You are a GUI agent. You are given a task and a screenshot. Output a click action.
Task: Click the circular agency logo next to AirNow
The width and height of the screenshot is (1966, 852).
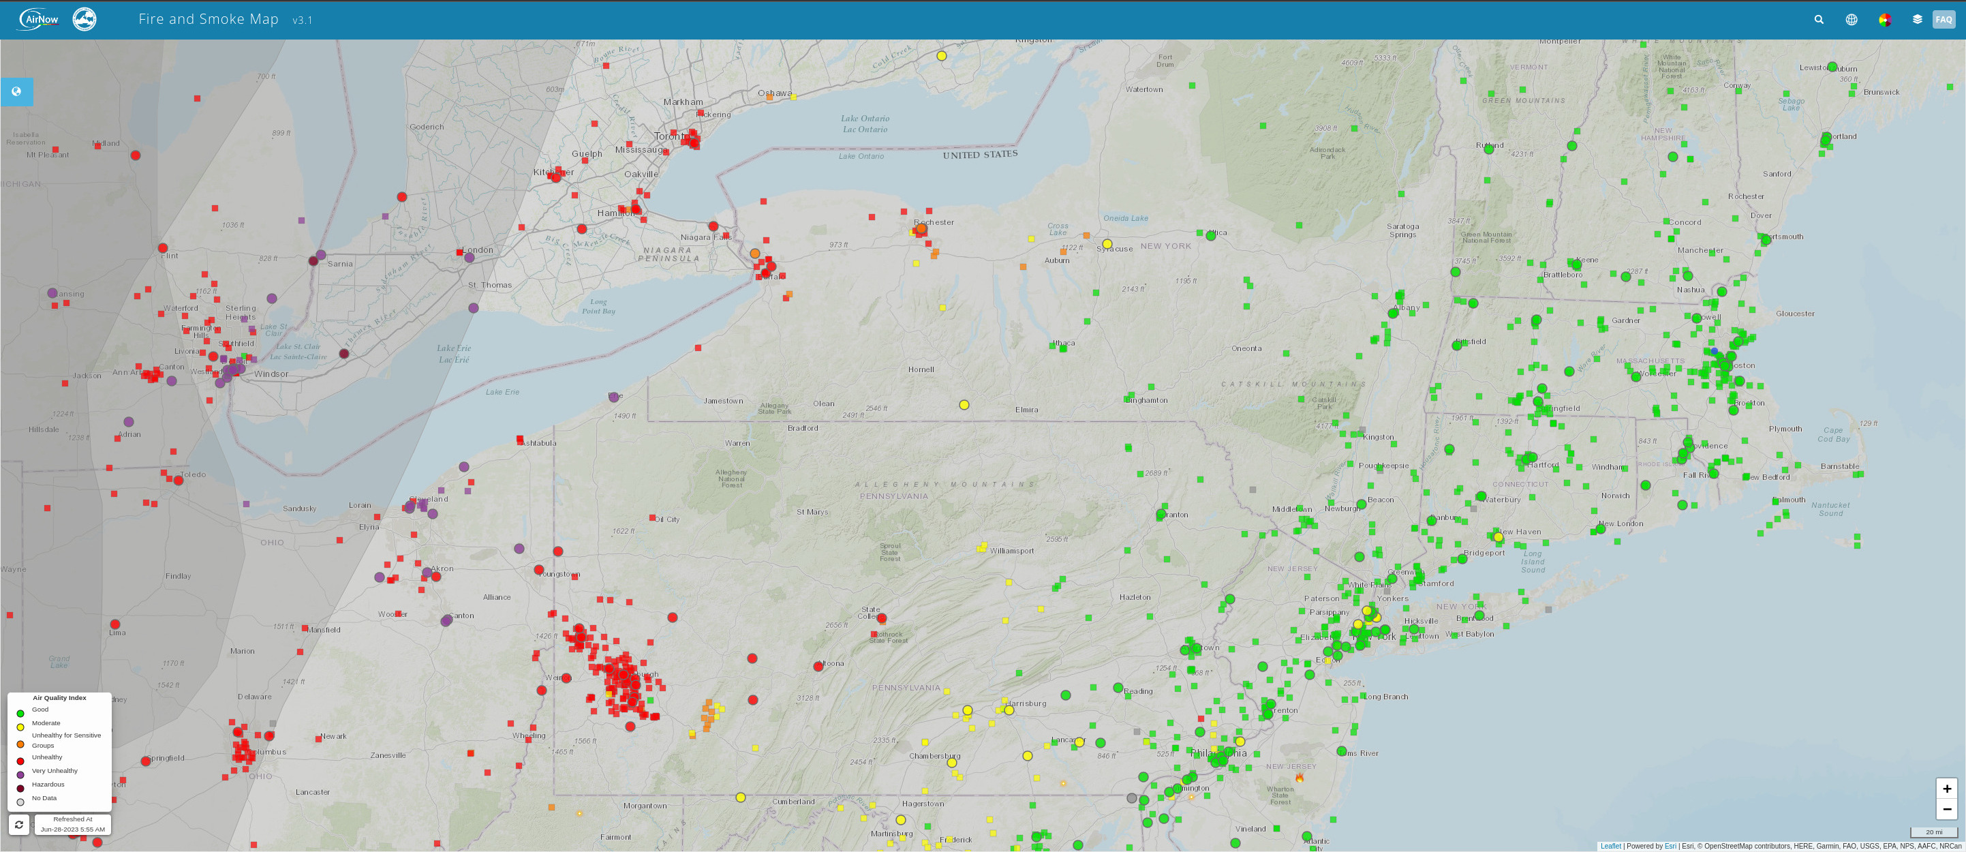[x=85, y=19]
